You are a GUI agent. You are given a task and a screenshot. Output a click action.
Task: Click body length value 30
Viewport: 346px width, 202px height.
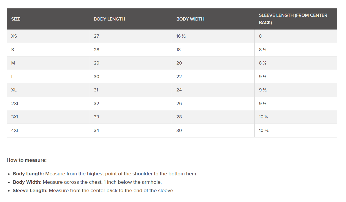[x=97, y=77]
